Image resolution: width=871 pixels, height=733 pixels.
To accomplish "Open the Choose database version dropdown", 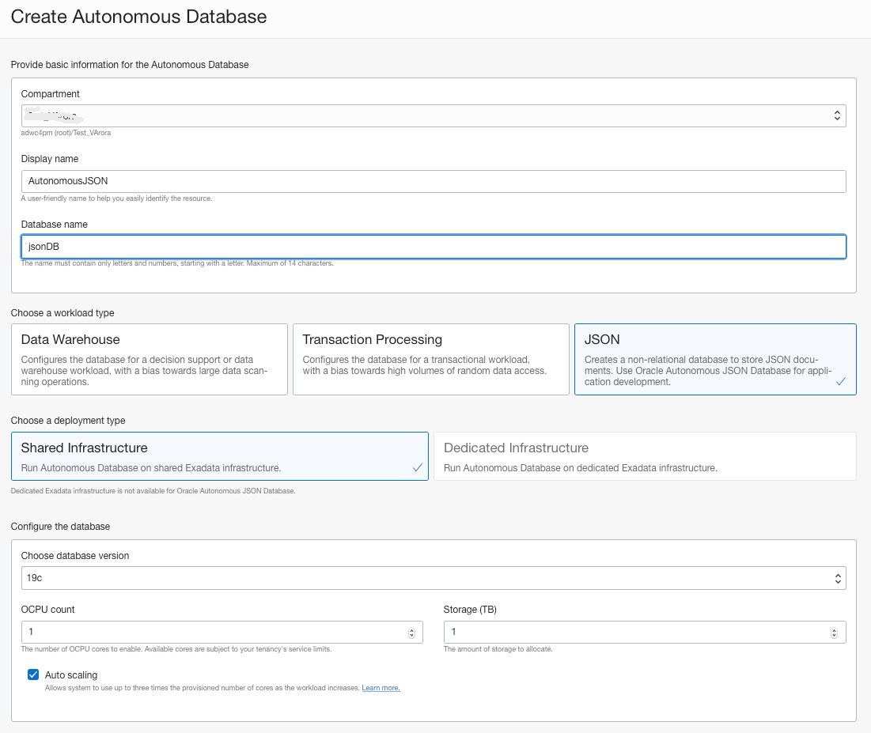I will 434,577.
